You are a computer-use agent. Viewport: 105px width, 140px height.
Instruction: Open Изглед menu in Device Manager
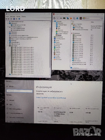[x=18, y=17]
